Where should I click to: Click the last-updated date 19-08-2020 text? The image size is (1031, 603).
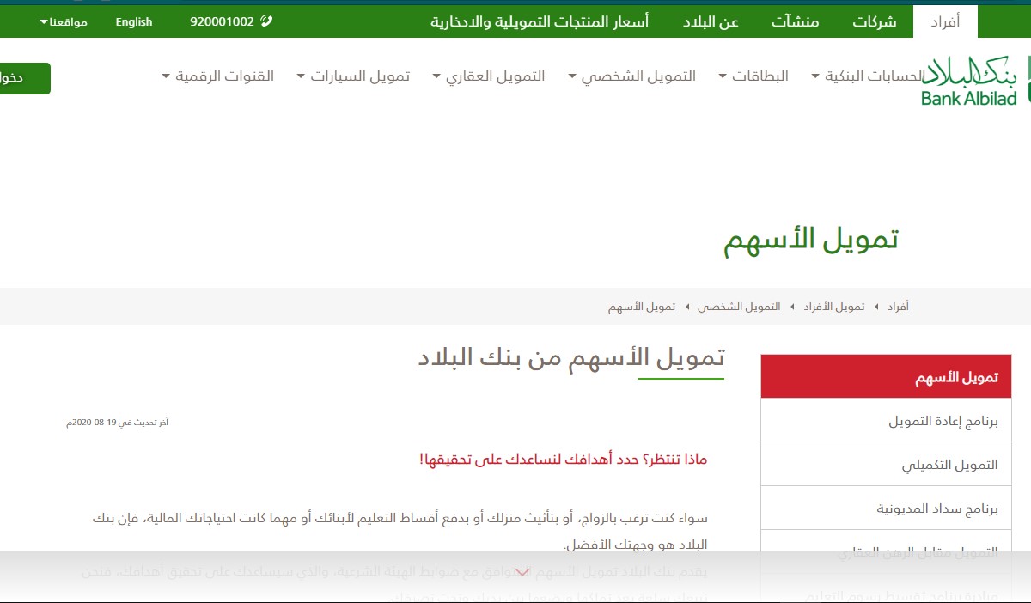tap(118, 423)
